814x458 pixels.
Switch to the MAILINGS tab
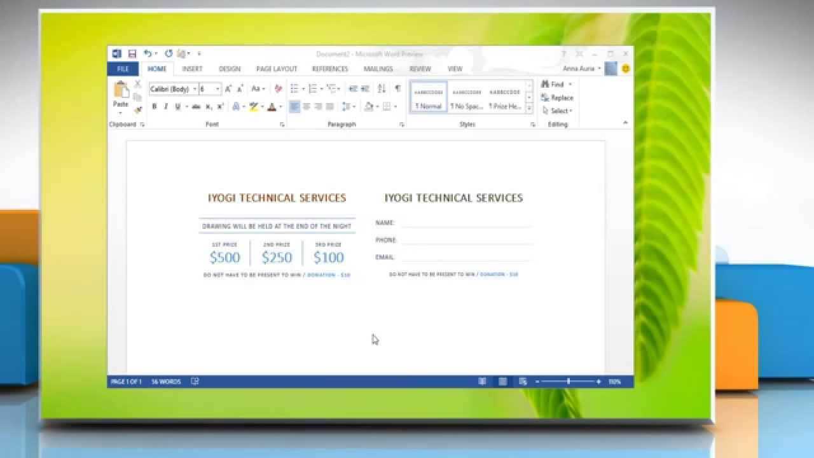tap(378, 69)
